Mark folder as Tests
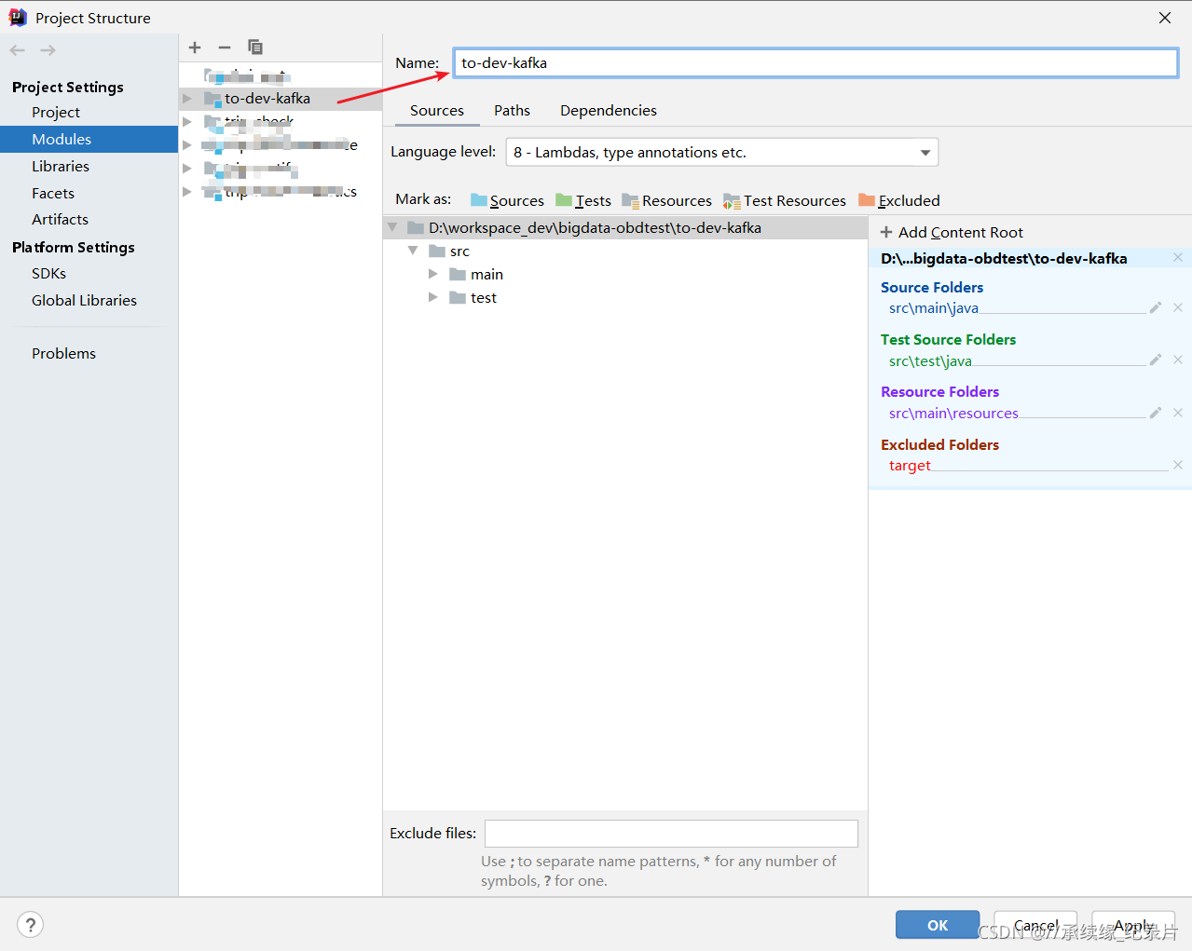 pos(583,200)
